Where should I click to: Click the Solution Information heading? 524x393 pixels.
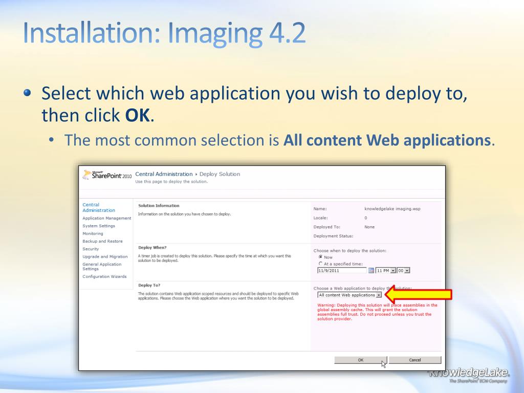point(159,206)
